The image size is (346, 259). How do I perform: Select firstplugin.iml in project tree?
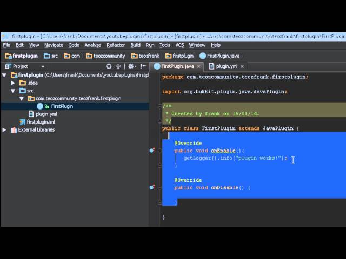(37, 122)
